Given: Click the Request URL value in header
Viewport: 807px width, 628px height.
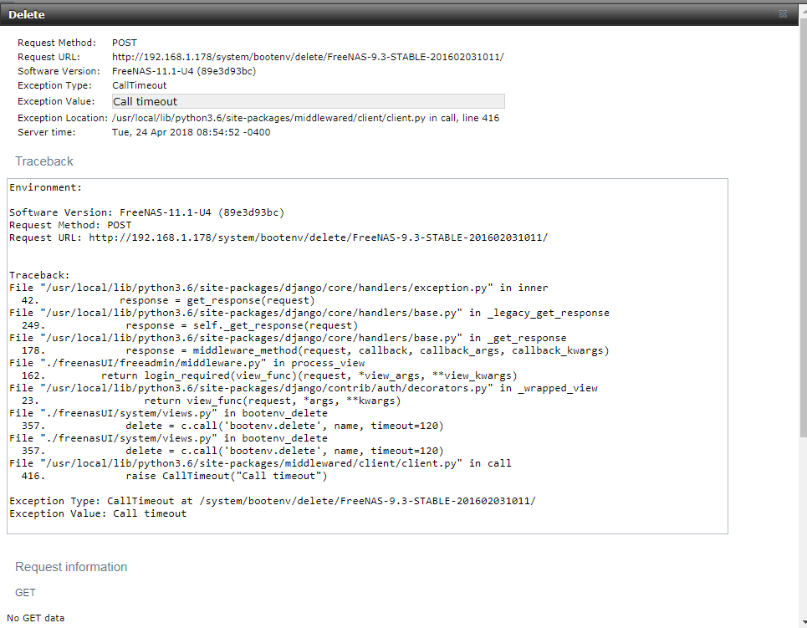Looking at the screenshot, I should [x=308, y=57].
